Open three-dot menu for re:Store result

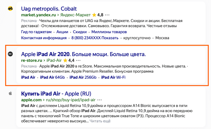pyautogui.click(x=79, y=60)
